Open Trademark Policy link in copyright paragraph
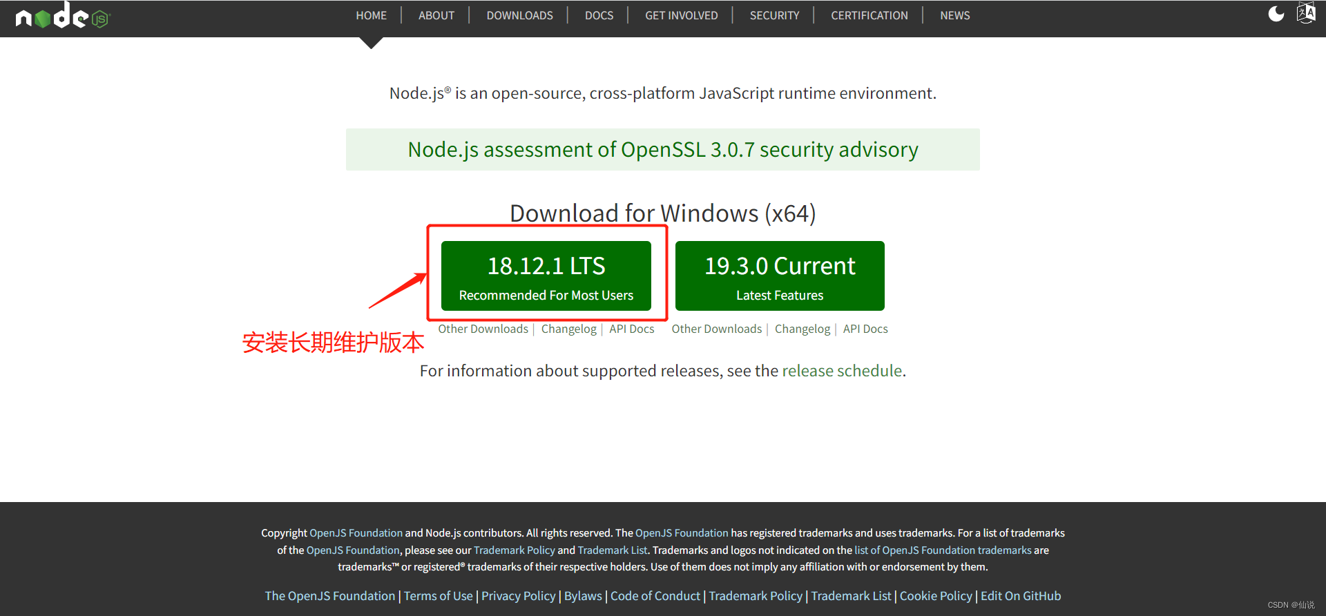 click(x=515, y=550)
